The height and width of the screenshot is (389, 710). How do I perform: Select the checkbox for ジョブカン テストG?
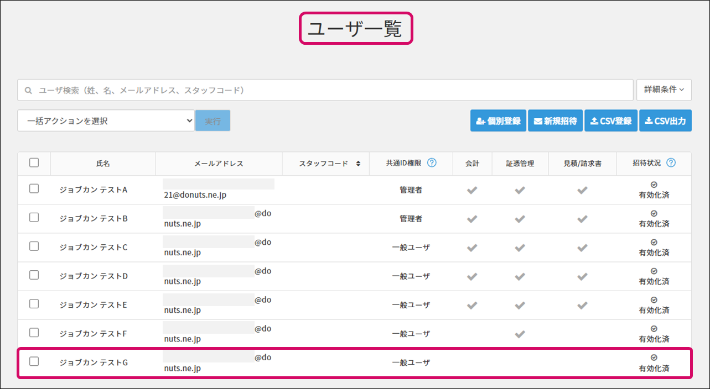(x=34, y=361)
